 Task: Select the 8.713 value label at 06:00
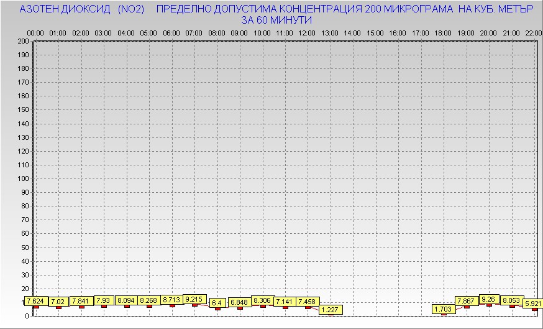[x=171, y=300]
